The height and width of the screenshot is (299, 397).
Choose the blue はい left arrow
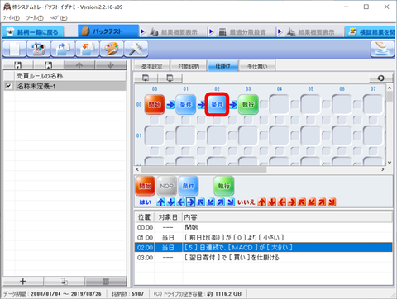pyautogui.click(x=181, y=202)
